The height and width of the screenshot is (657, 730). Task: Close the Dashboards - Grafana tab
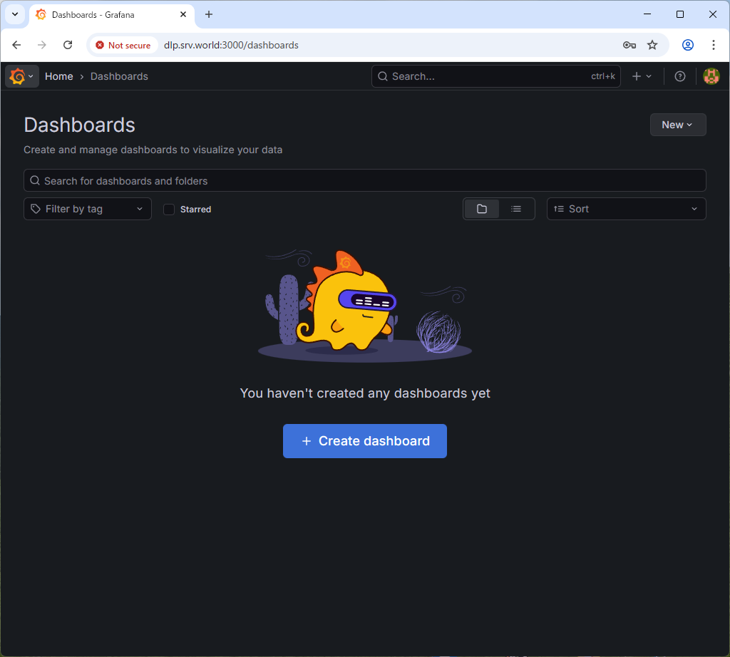pyautogui.click(x=183, y=14)
